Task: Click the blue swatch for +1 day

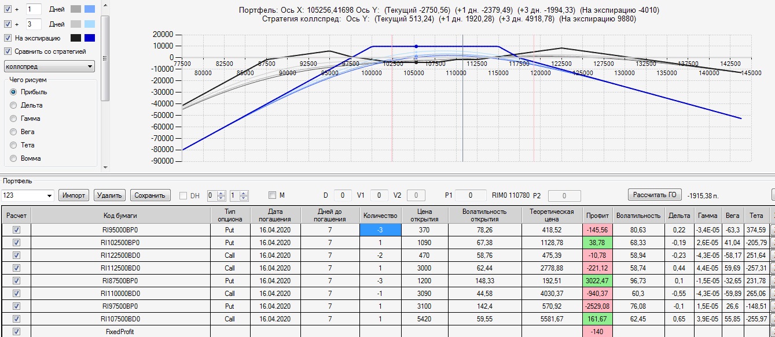Action: (x=90, y=9)
